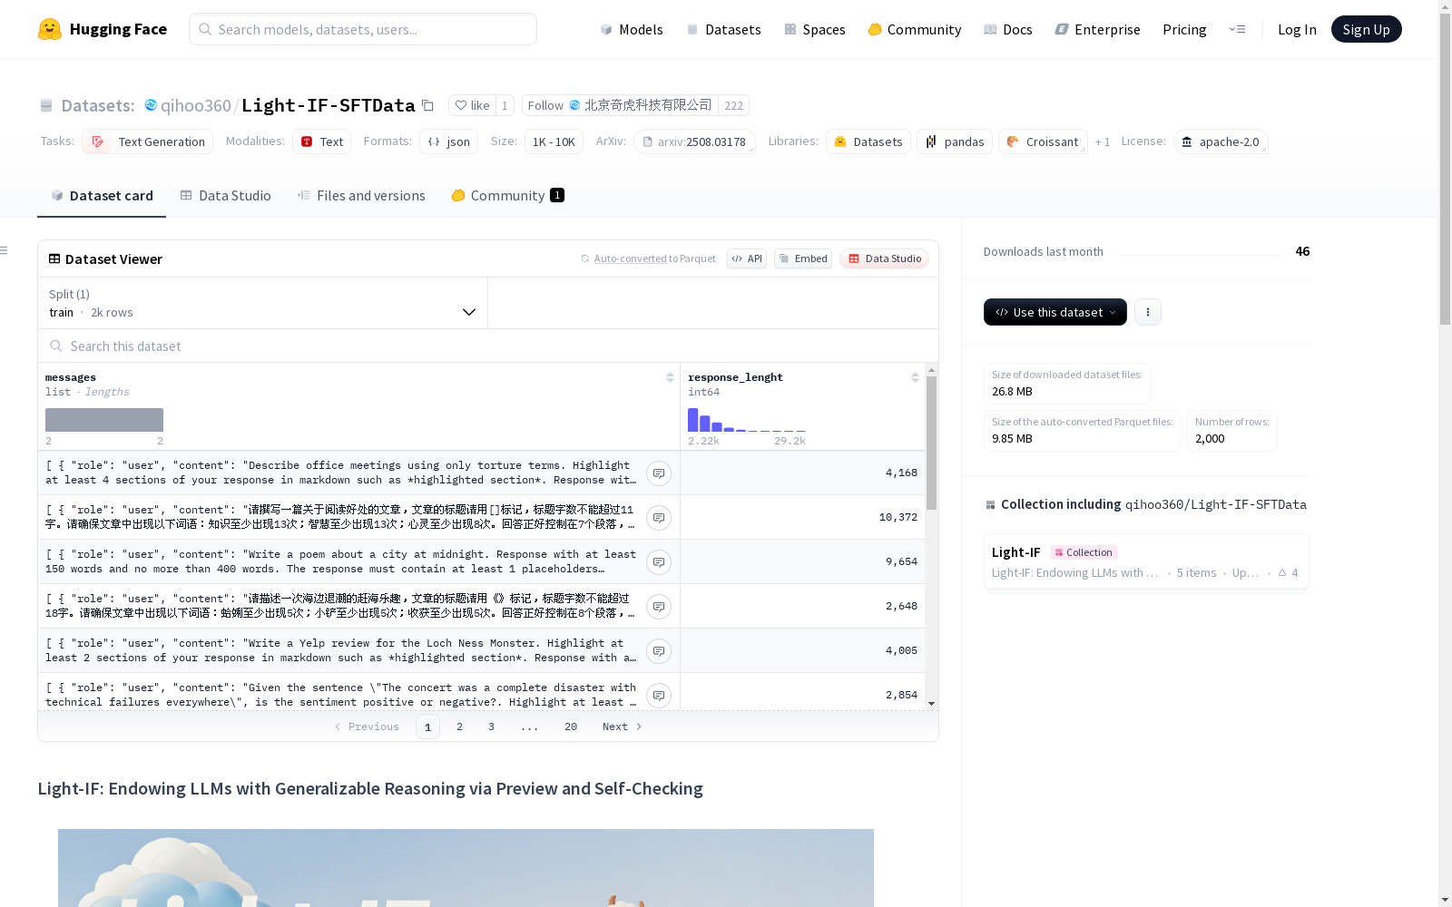Open the row viewer icon for the office meetings row
Screen dimensions: 1452x907
click(659, 473)
